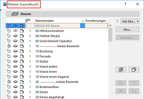This screenshot has height=99, width=144.
Task: Switch 3D mode icon on 20 Decke abgehängt
Action: click(22, 97)
